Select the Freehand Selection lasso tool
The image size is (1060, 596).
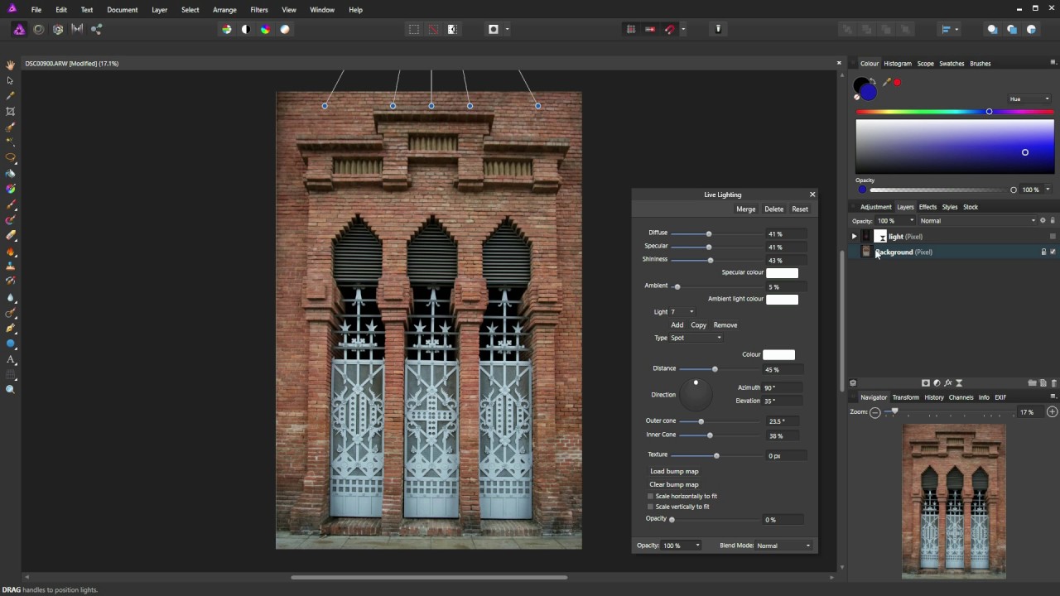pos(10,157)
